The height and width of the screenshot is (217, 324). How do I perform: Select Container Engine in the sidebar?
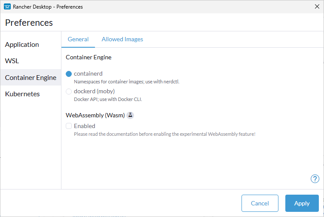click(31, 77)
